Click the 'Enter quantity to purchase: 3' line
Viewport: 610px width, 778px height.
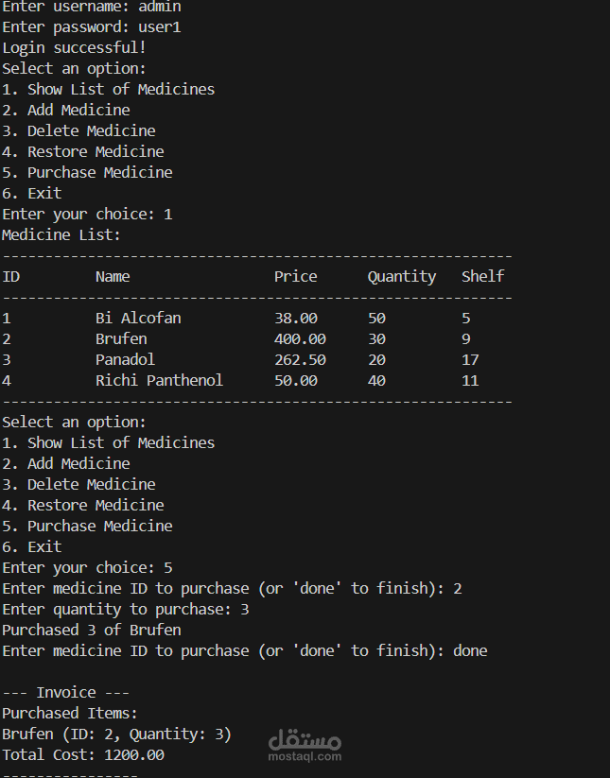tap(126, 610)
